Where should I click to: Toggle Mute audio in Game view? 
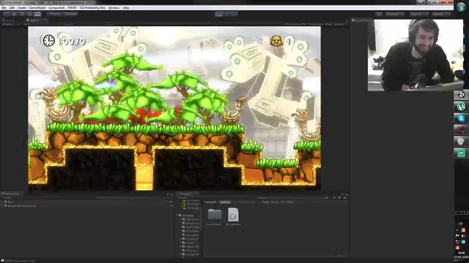tap(316, 24)
